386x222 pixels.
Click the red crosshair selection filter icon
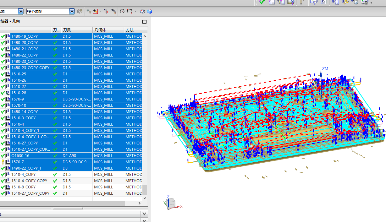point(95,11)
